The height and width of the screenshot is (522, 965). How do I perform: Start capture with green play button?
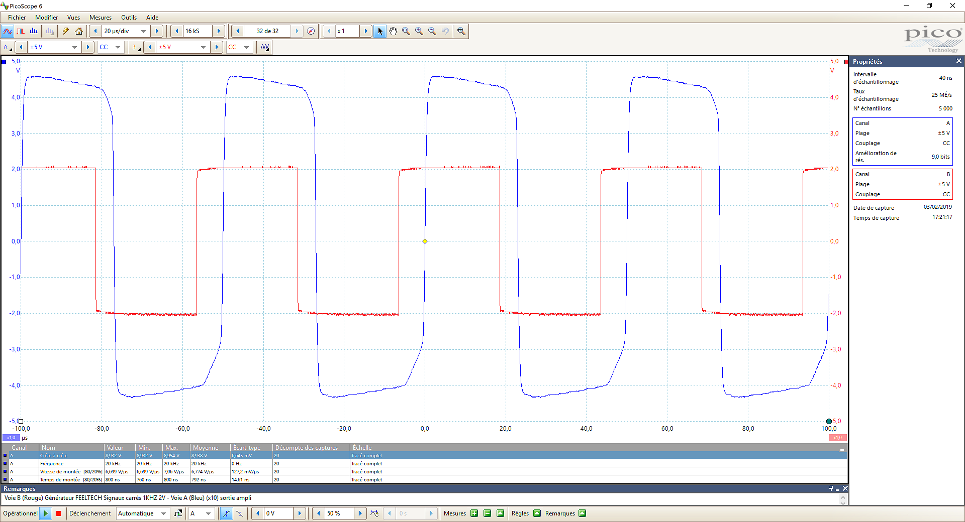pos(46,513)
